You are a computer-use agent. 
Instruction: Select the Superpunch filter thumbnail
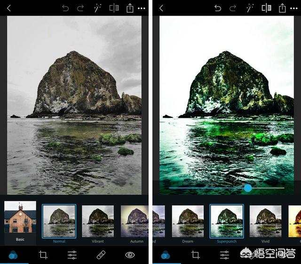click(227, 221)
